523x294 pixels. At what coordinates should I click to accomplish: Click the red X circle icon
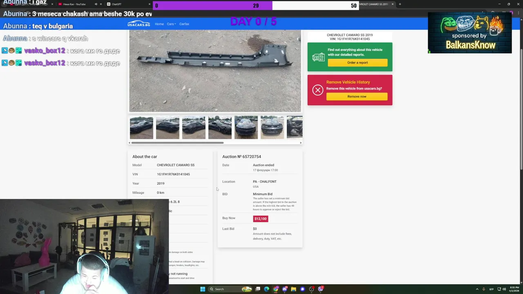(x=318, y=90)
